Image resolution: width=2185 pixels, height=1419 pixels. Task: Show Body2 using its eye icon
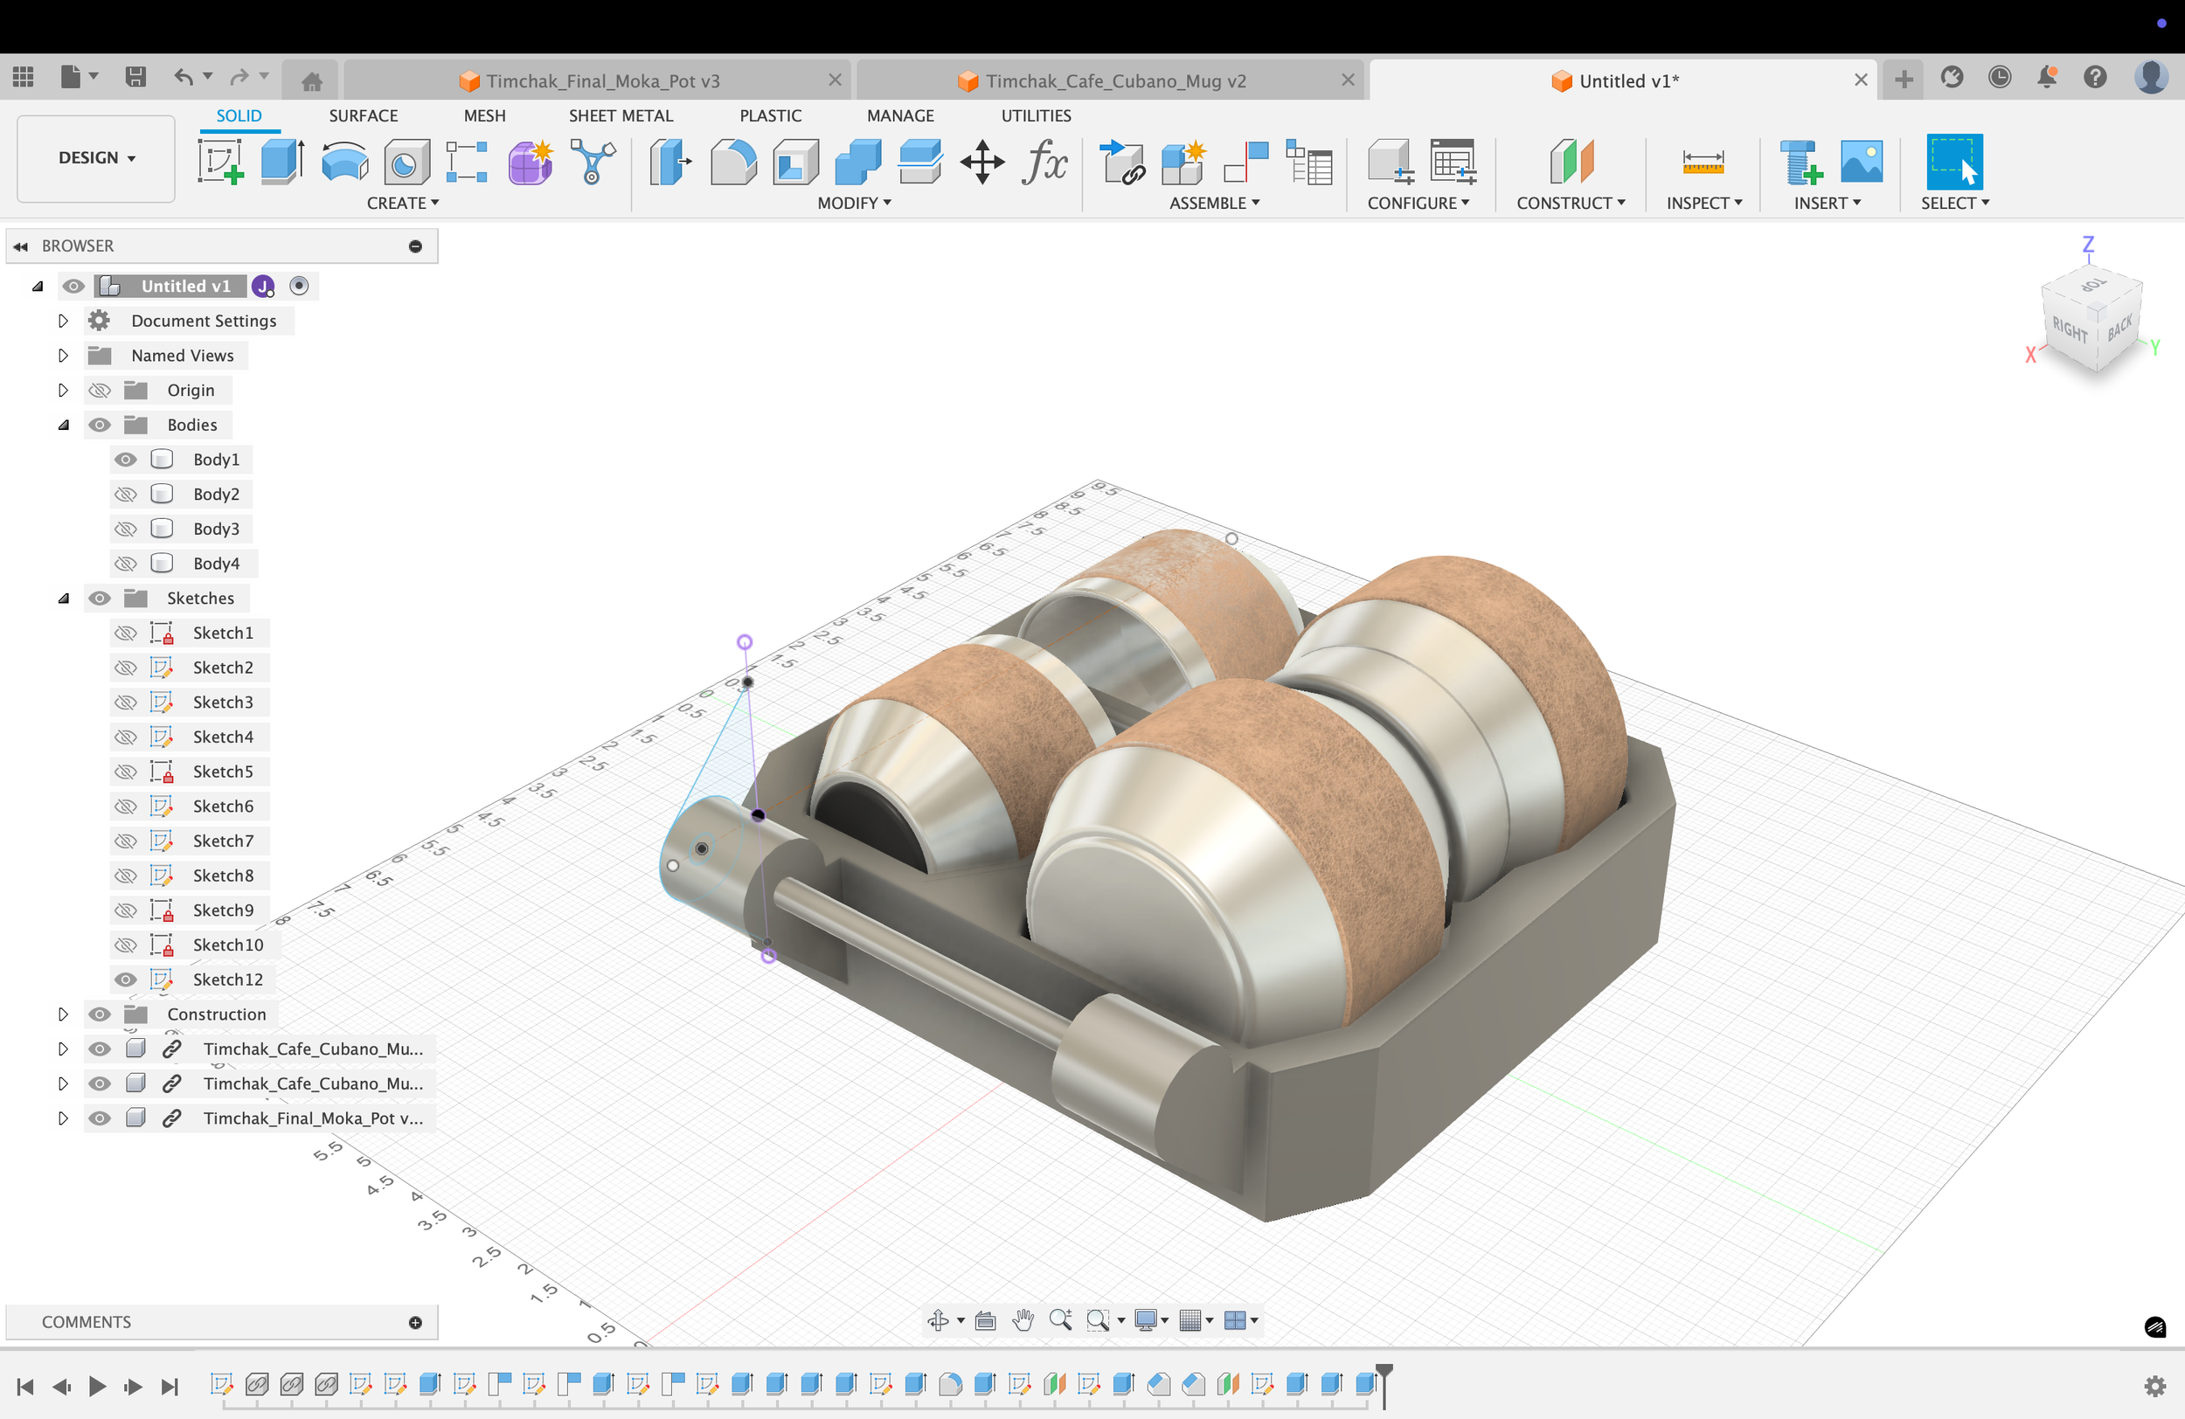coord(126,495)
